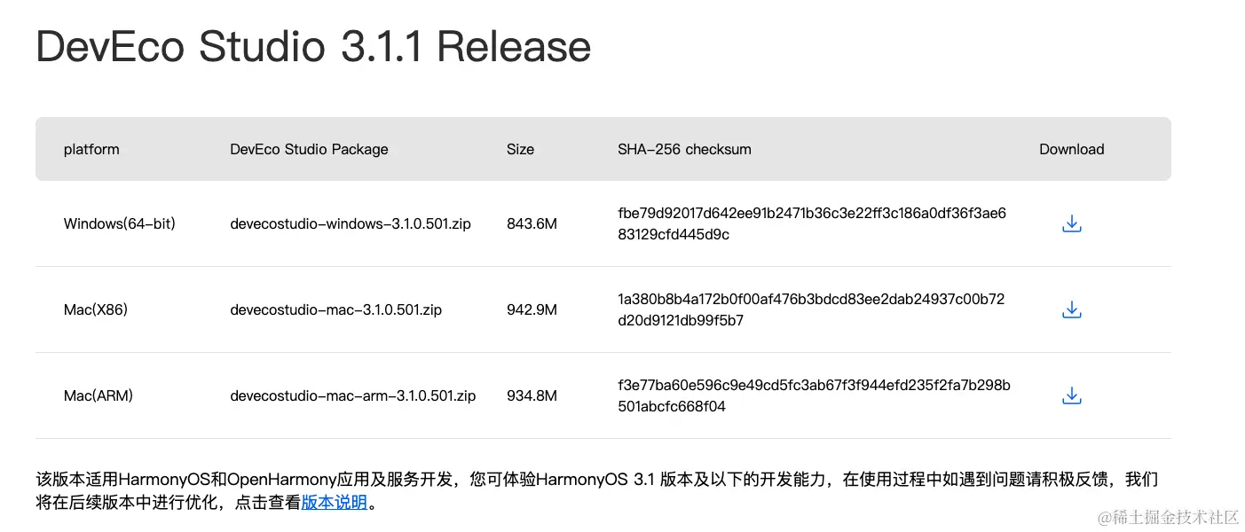Open the 版本说明 release notes link
The image size is (1245, 532).
tap(335, 503)
